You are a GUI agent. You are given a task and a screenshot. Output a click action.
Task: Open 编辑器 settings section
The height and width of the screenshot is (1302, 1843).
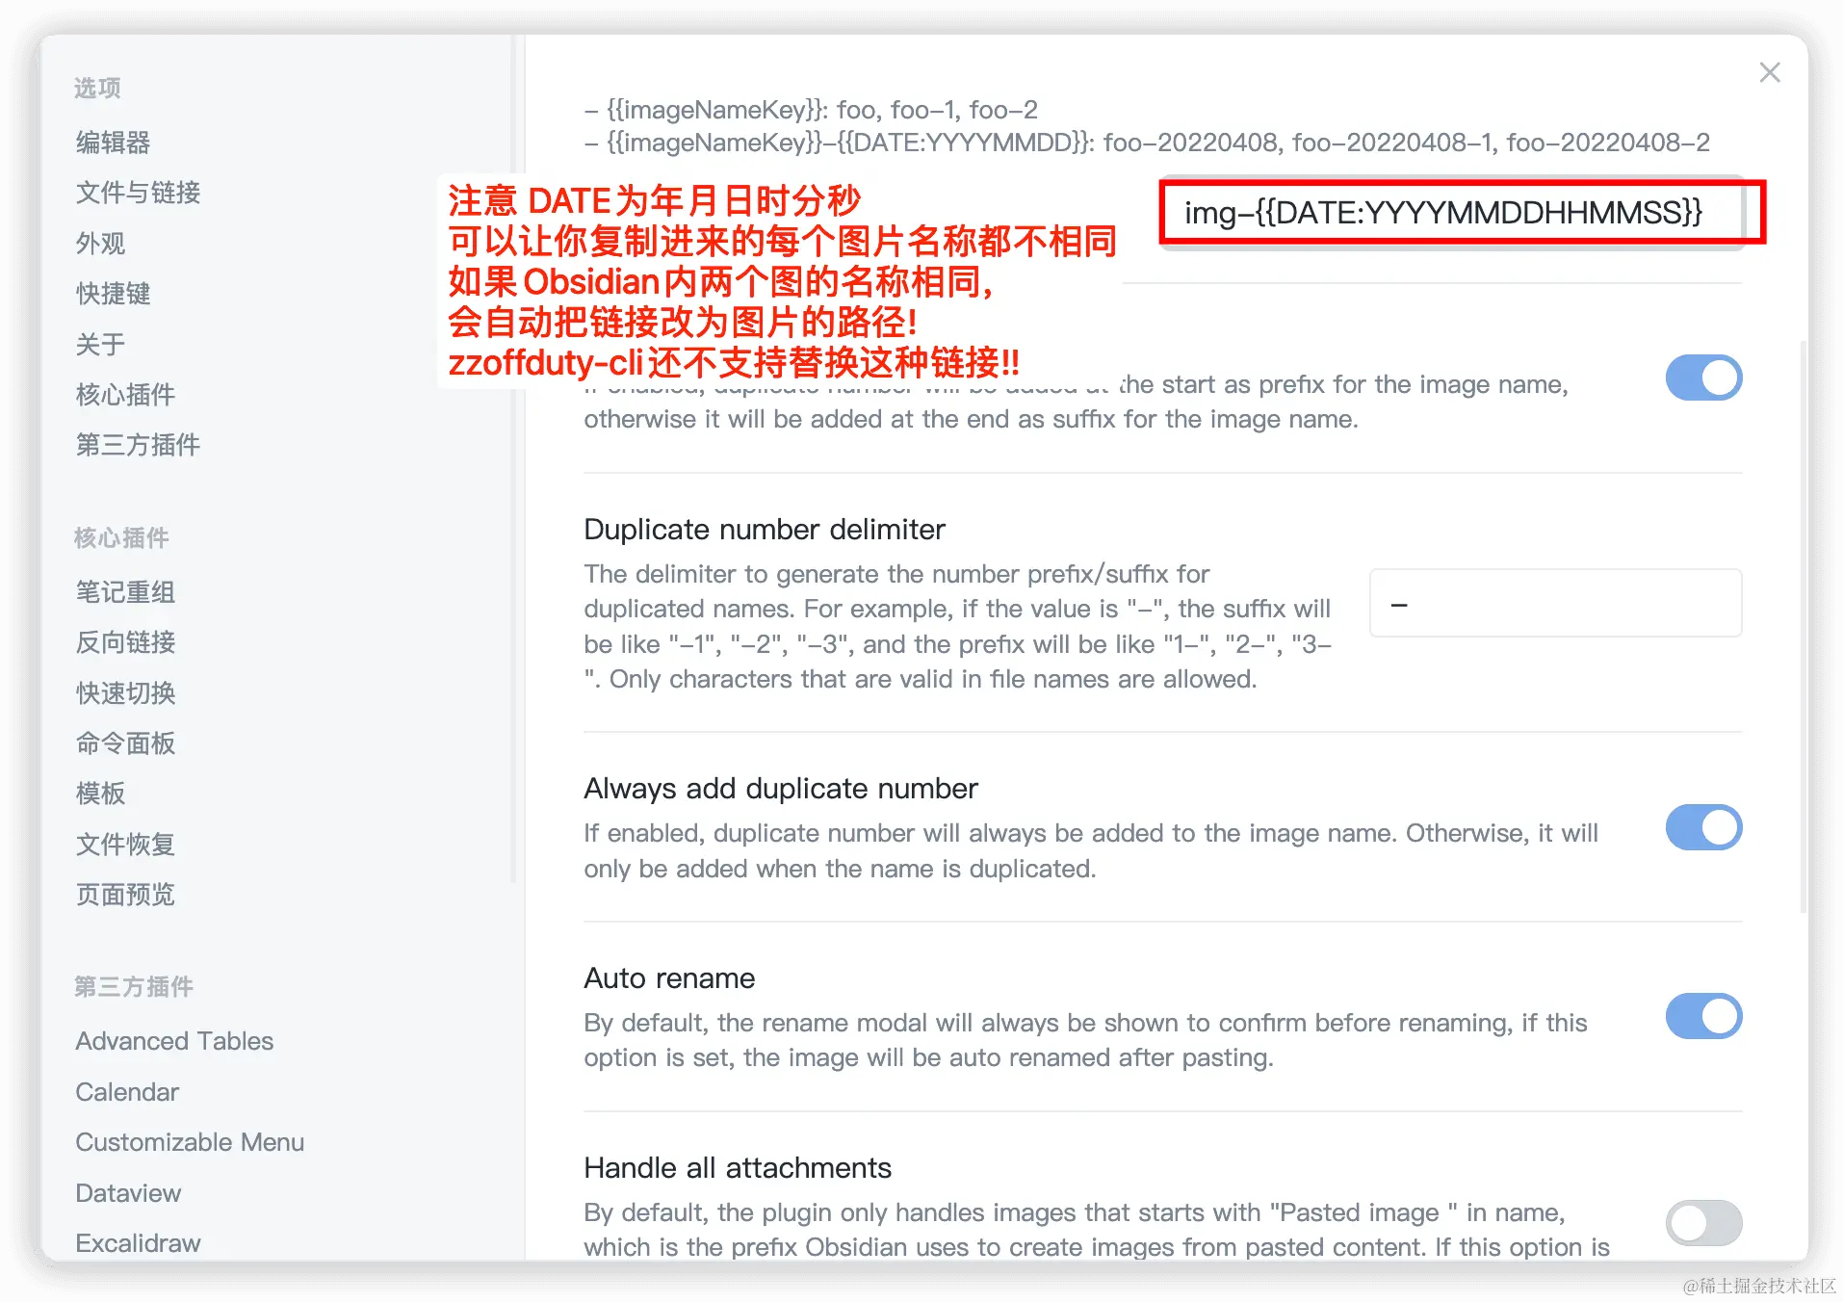[x=114, y=143]
